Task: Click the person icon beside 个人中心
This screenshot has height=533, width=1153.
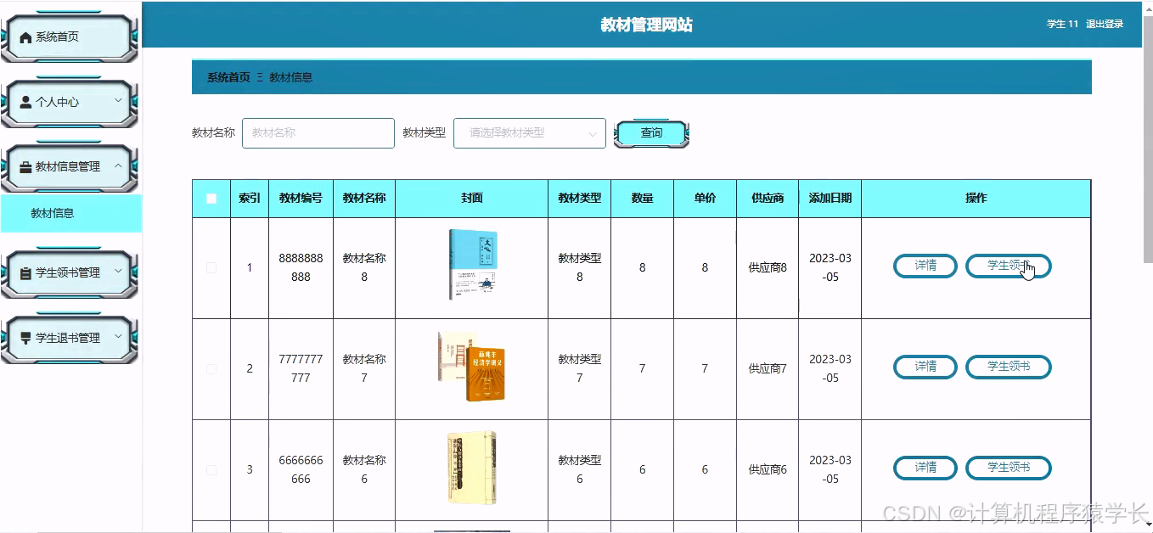Action: click(x=25, y=102)
